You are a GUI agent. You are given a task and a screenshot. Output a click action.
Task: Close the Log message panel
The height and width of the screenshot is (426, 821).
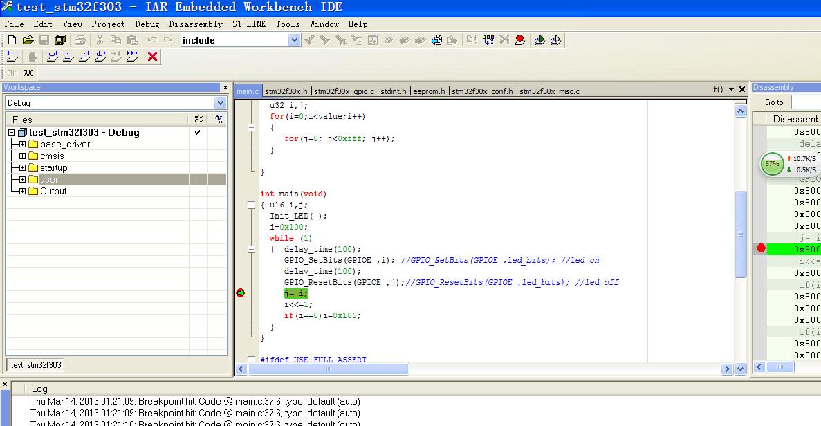[5, 384]
